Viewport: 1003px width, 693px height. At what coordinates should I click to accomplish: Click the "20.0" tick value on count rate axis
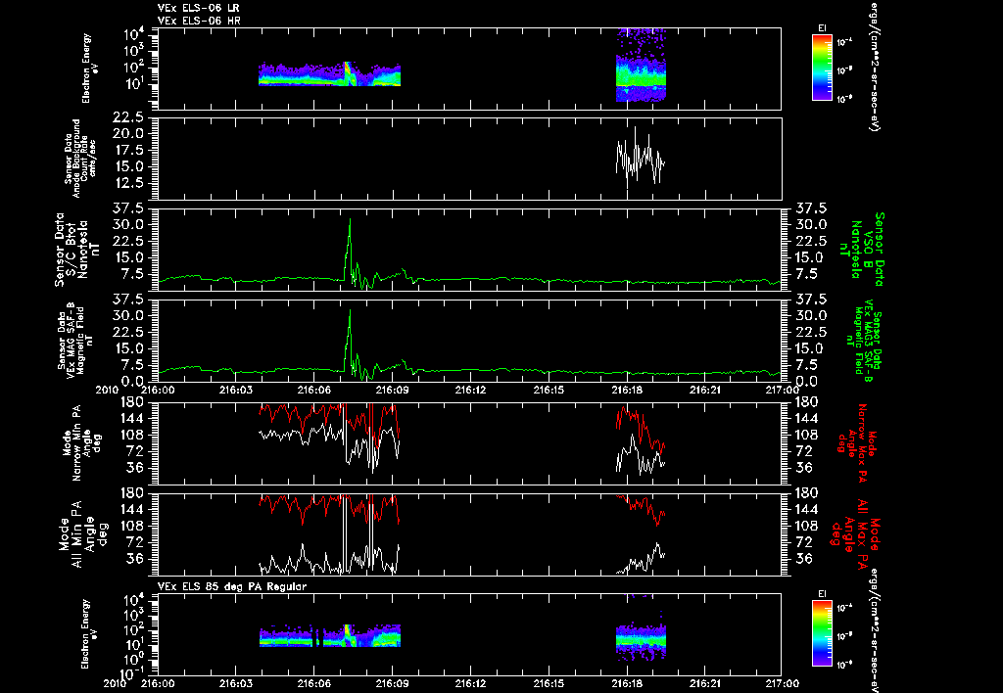128,134
